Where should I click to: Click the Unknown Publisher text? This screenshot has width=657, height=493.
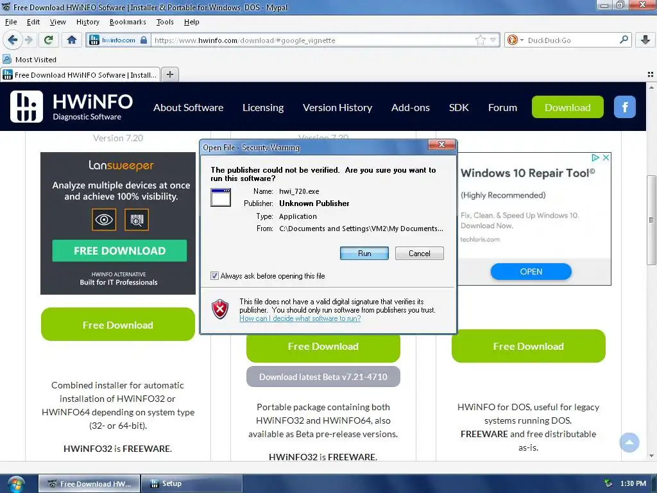(314, 203)
